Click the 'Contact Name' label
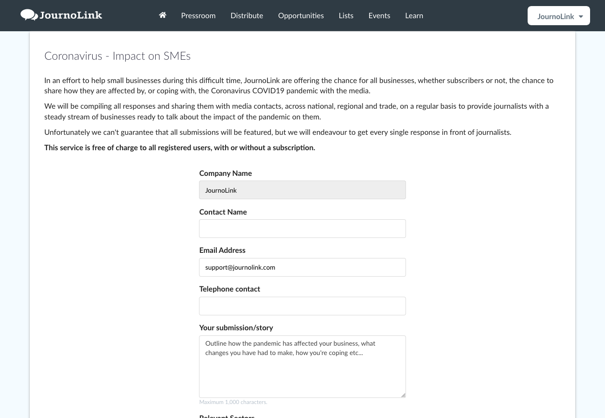Screen dimensions: 605x418 [x=223, y=212]
